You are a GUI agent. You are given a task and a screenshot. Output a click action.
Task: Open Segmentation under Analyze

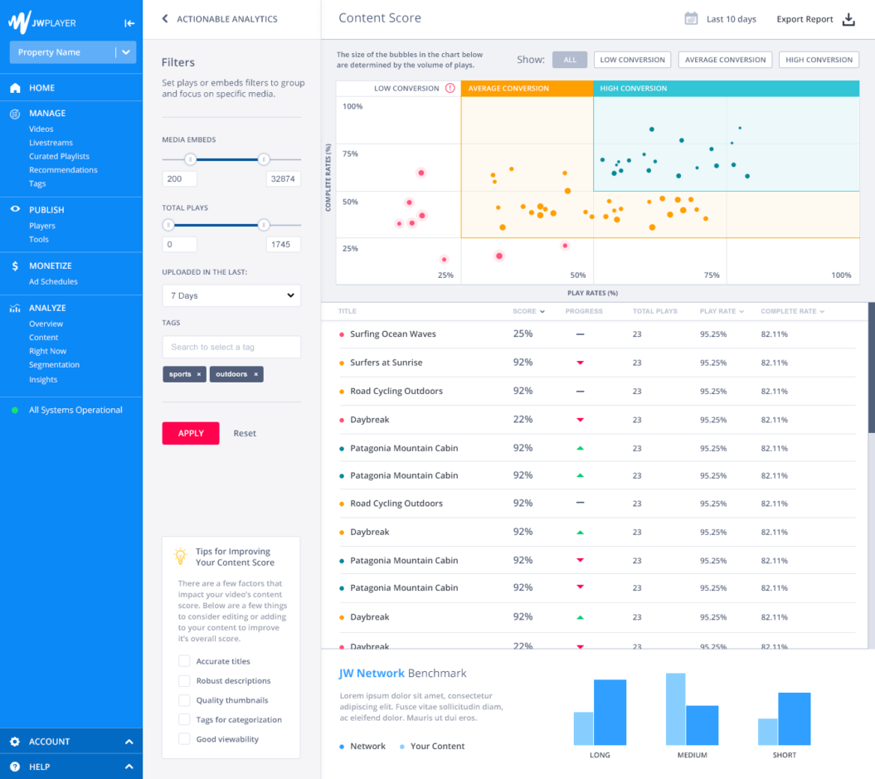(54, 365)
